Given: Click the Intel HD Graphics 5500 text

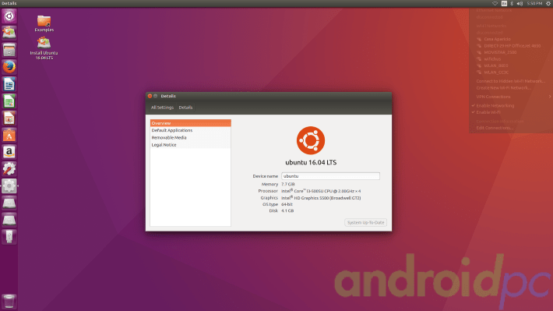Looking at the screenshot, I should tap(321, 198).
